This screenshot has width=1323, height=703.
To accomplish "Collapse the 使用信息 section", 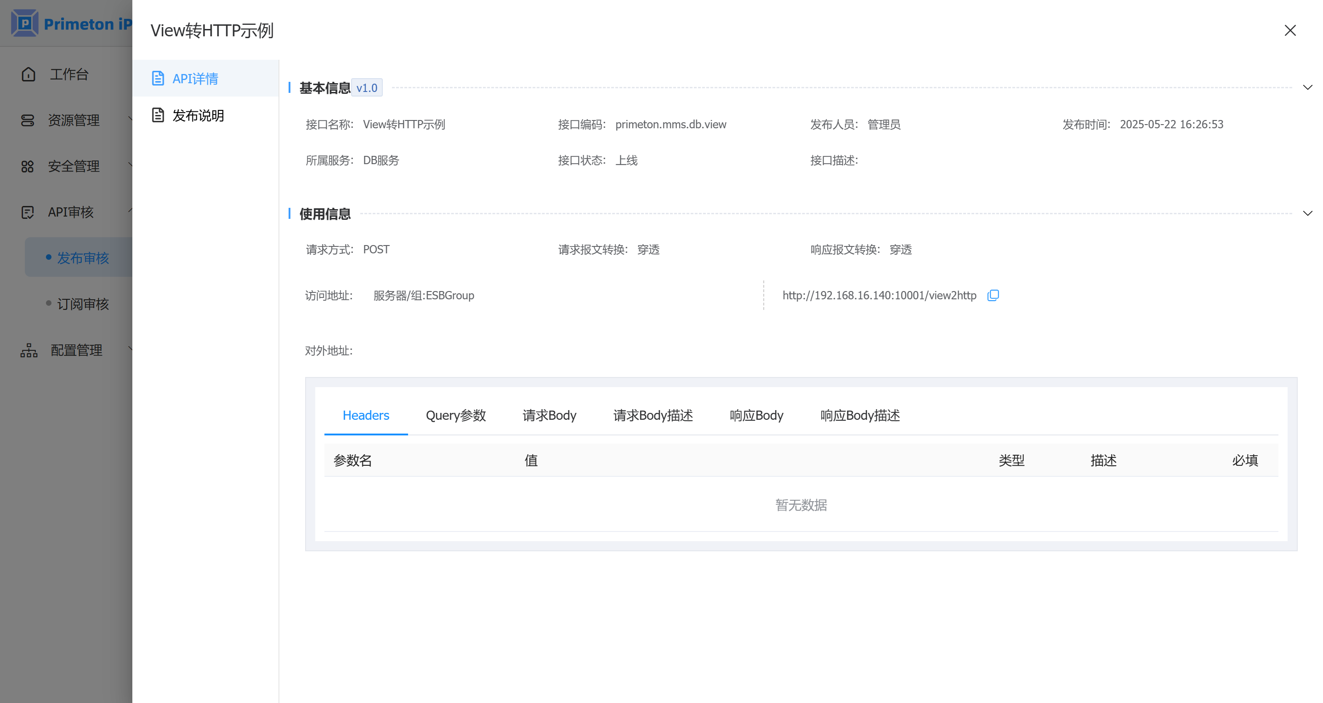I will pos(1307,214).
